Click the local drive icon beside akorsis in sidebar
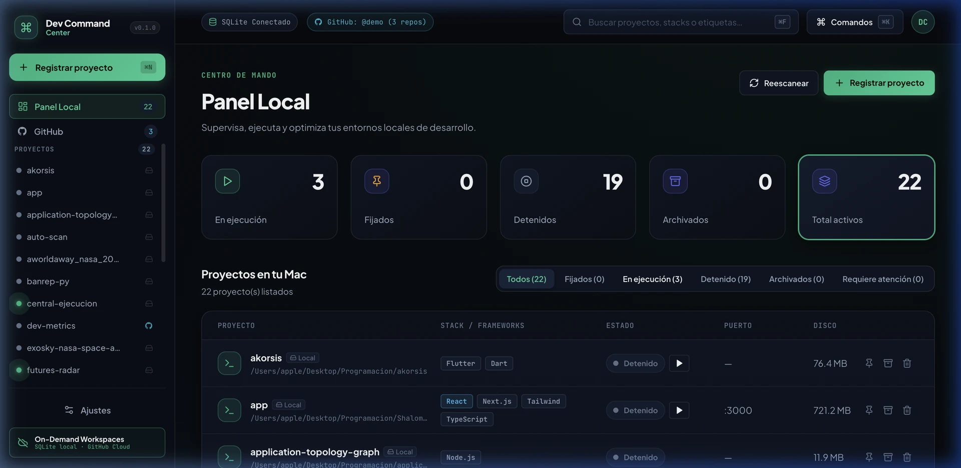This screenshot has width=961, height=468. click(x=149, y=170)
